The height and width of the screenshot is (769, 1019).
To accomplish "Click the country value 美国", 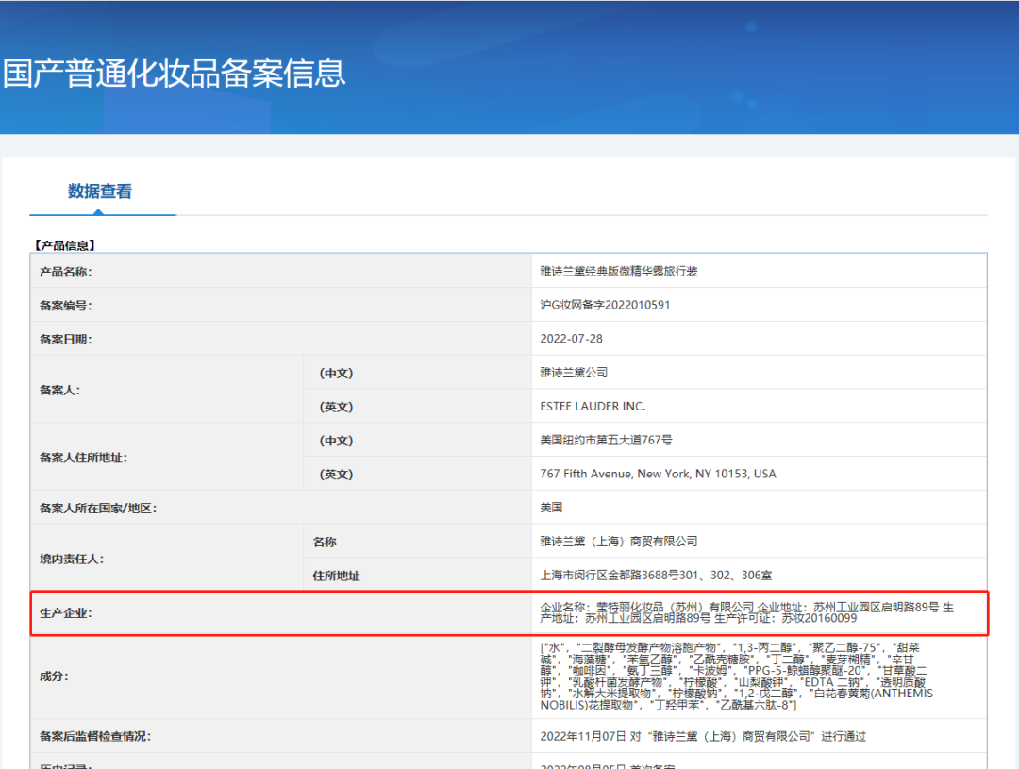I will [551, 508].
